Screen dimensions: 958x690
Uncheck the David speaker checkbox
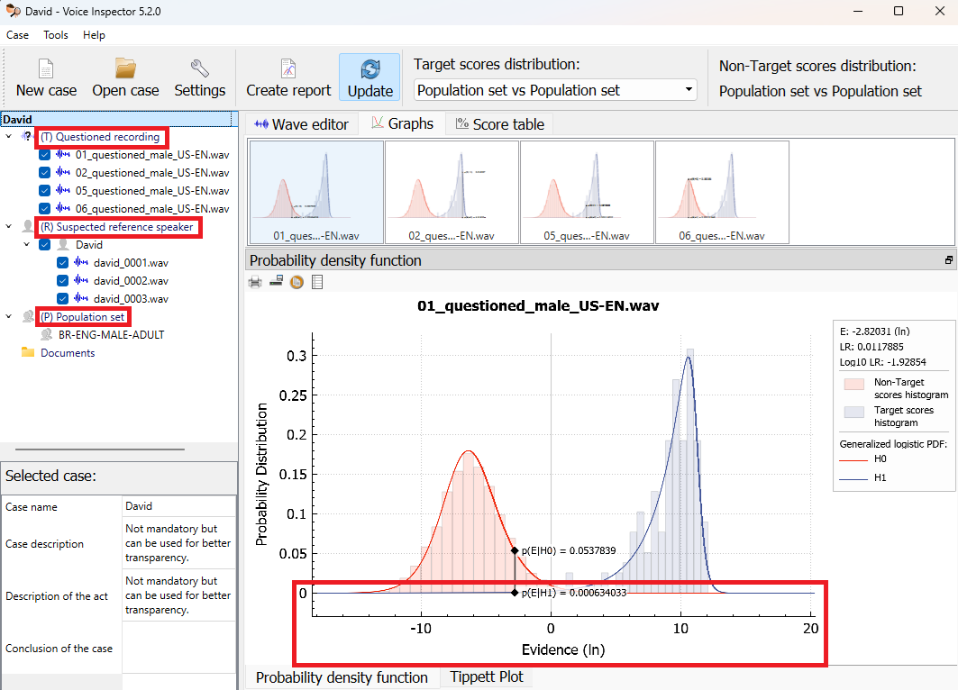click(x=44, y=245)
